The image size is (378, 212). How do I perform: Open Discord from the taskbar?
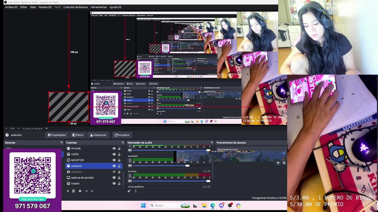pos(221,206)
